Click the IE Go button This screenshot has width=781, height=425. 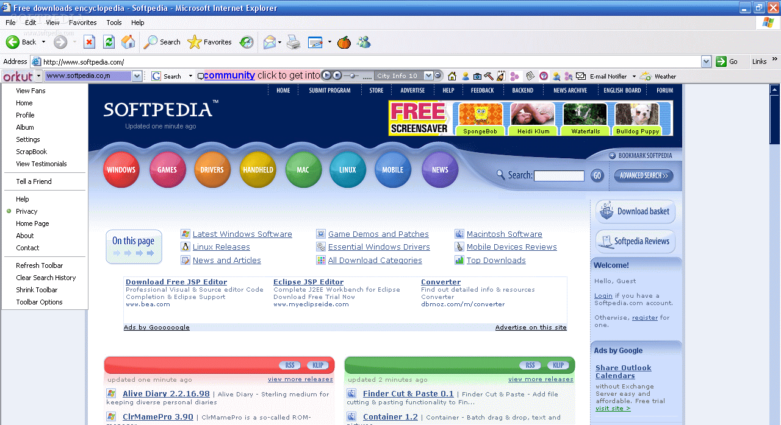pyautogui.click(x=727, y=61)
